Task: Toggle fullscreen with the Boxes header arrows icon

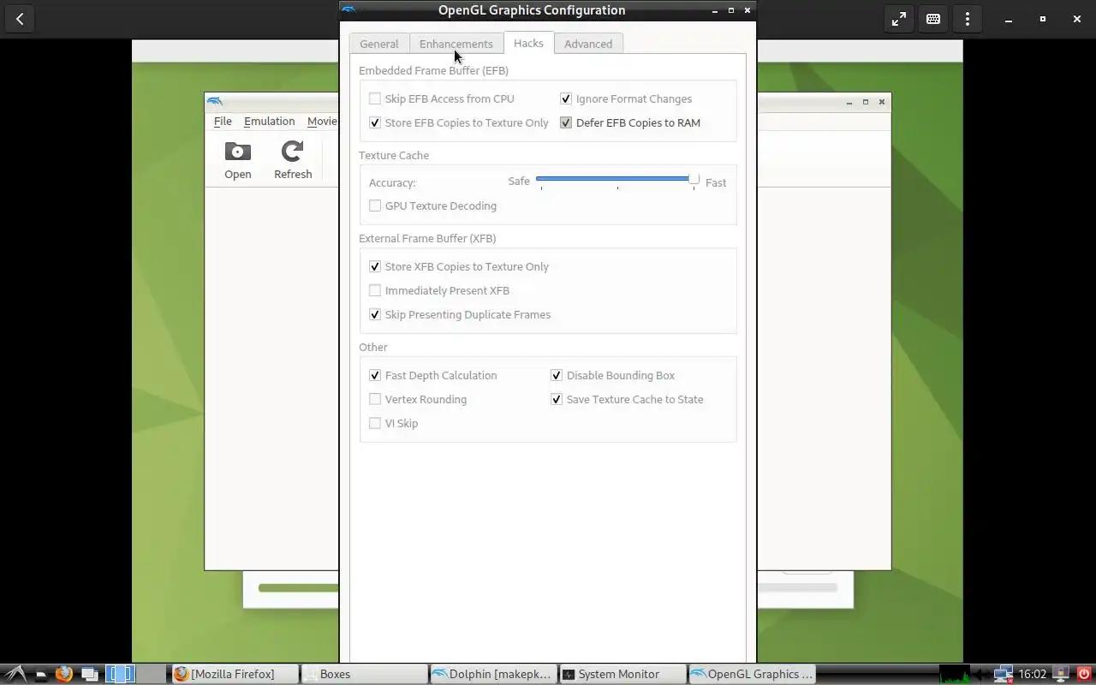Action: click(899, 19)
